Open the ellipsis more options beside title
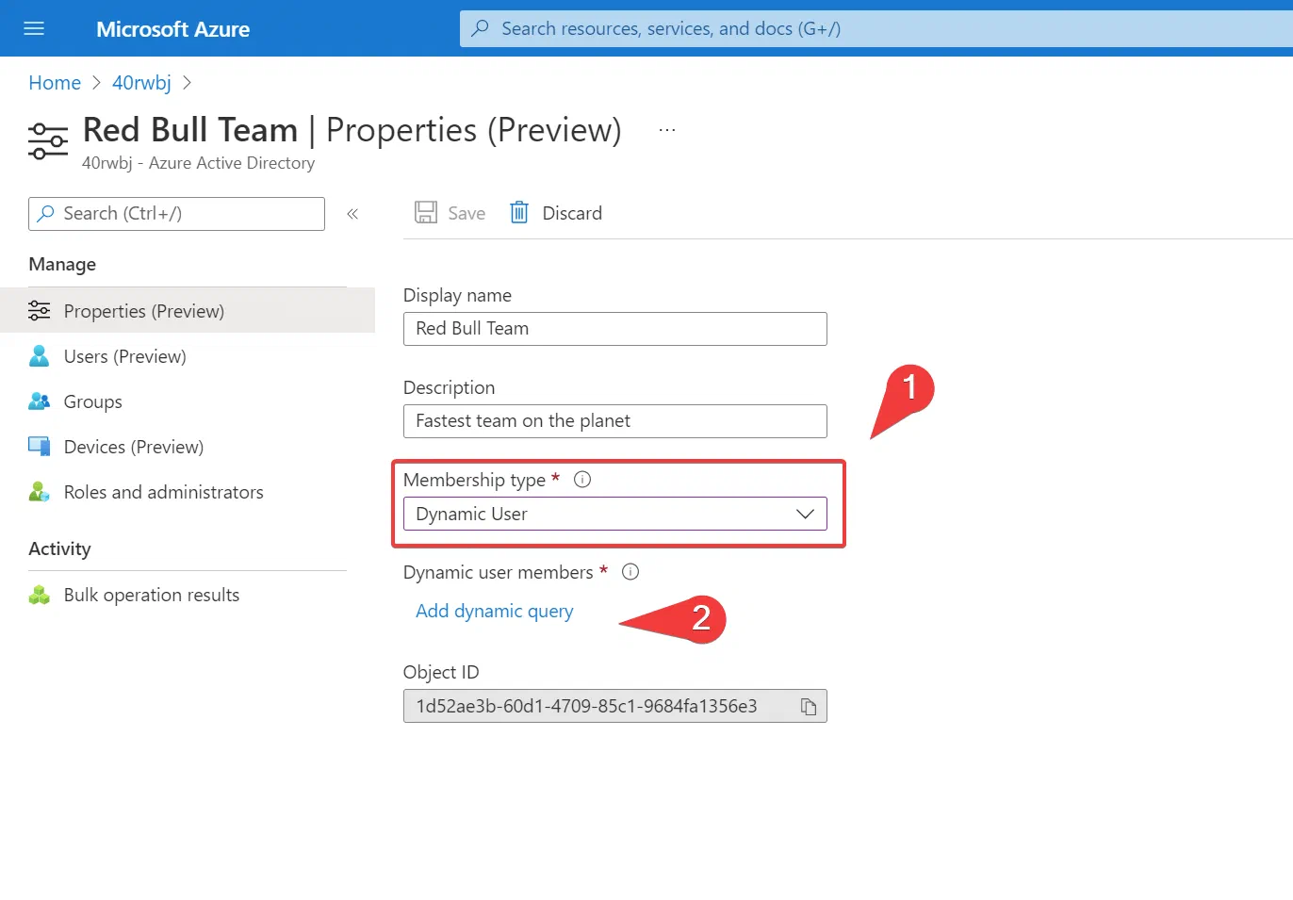 [667, 130]
